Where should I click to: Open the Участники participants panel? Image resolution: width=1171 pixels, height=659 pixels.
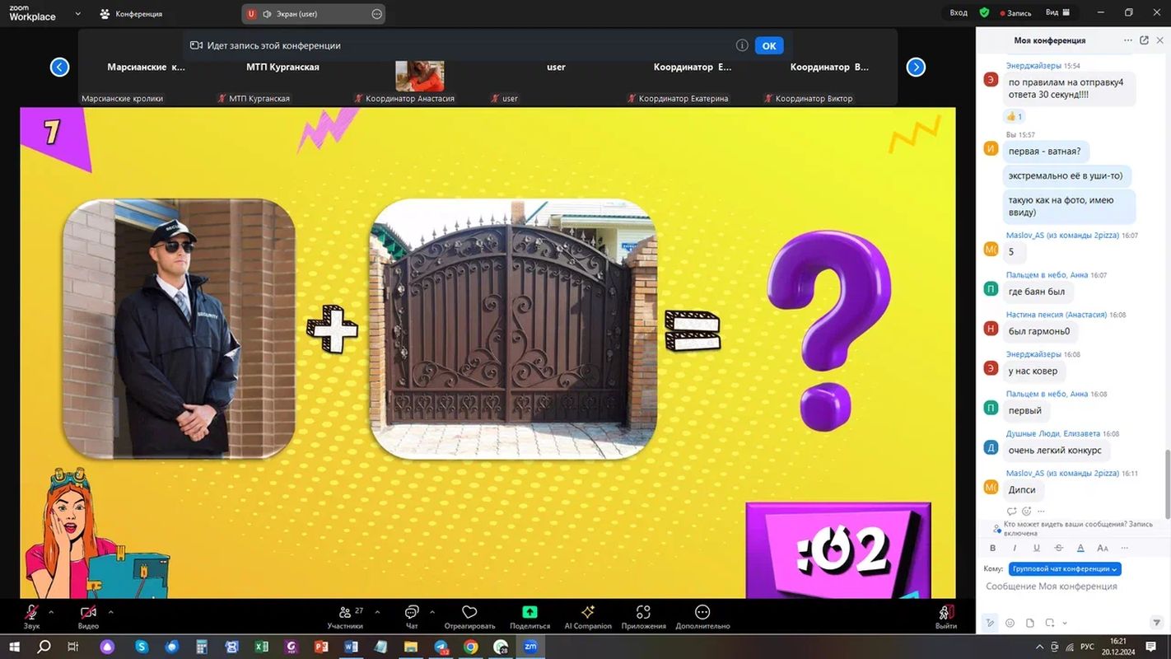346,616
